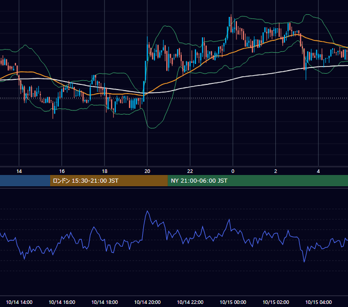348x307 pixels.
Task: Click the 10/15 02:00 time label
Action: pos(276,302)
